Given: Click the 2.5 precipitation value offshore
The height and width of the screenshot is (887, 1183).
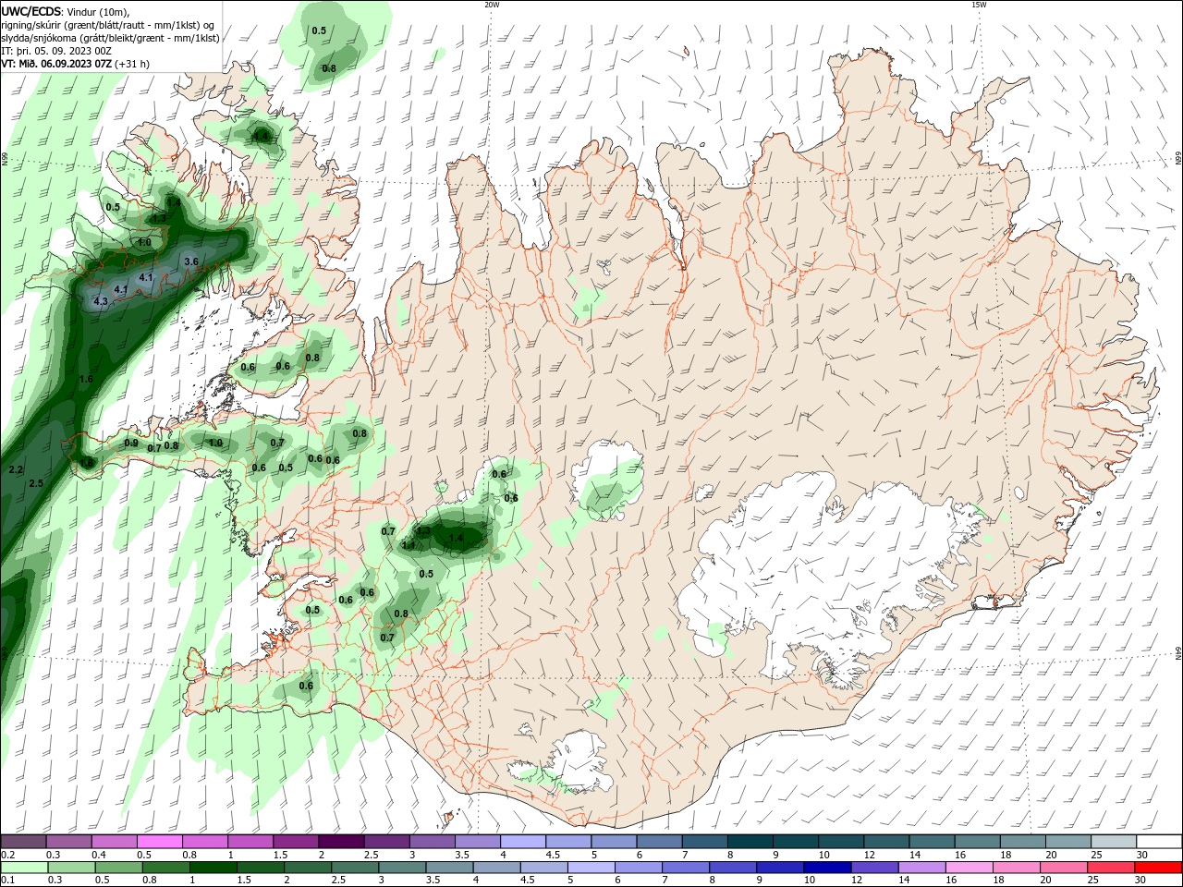Looking at the screenshot, I should 36,483.
